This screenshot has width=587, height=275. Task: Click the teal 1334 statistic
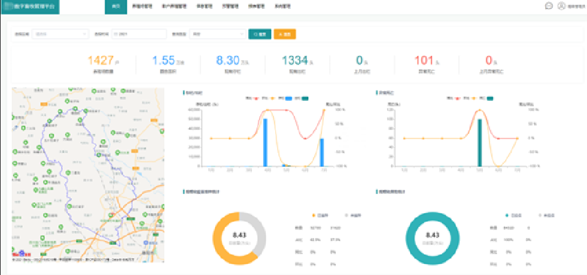(295, 60)
